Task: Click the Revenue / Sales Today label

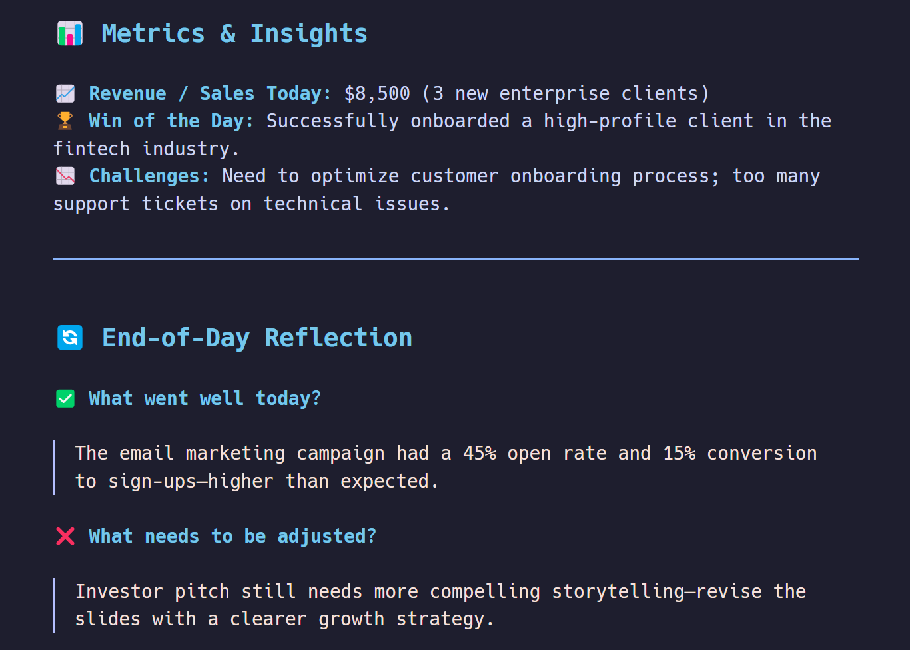Action: pyautogui.click(x=210, y=93)
